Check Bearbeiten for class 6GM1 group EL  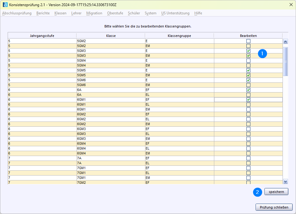click(249, 105)
